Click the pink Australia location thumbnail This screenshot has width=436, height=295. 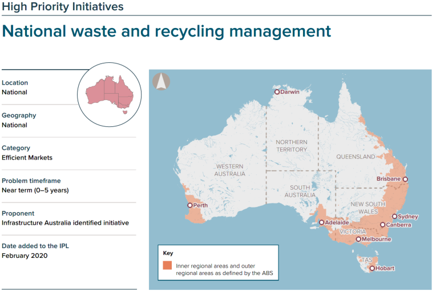point(110,95)
